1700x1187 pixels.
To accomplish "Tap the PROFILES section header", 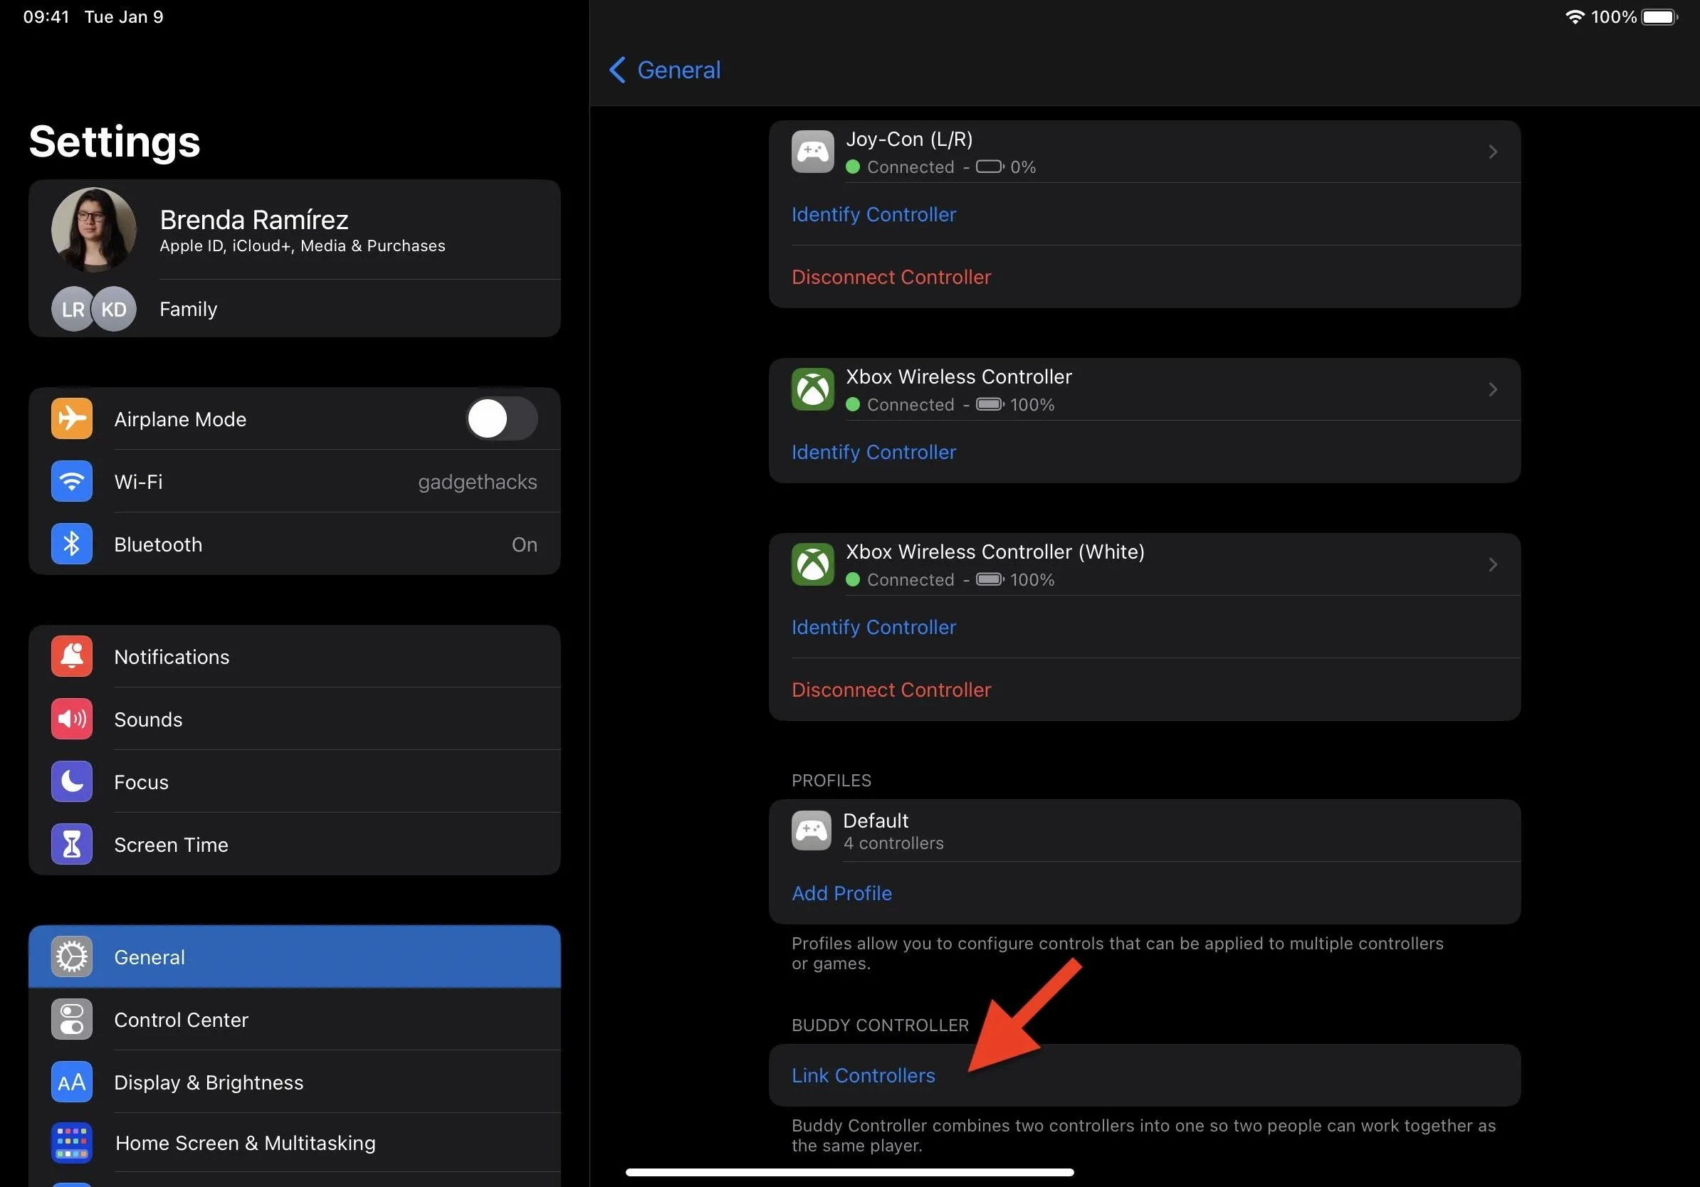I will [831, 781].
